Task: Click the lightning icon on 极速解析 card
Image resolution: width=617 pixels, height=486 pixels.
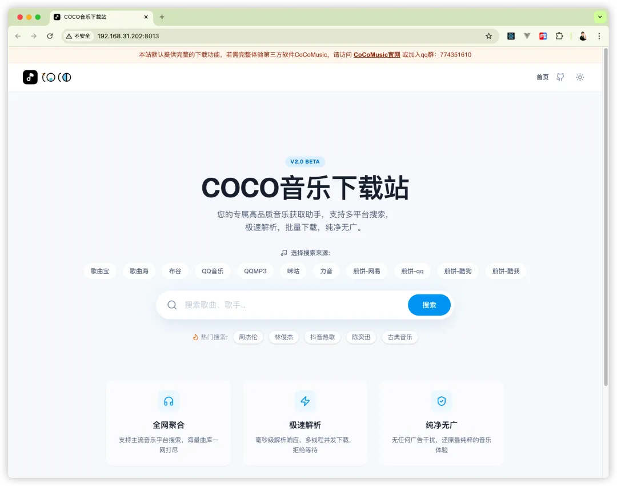Action: 305,401
